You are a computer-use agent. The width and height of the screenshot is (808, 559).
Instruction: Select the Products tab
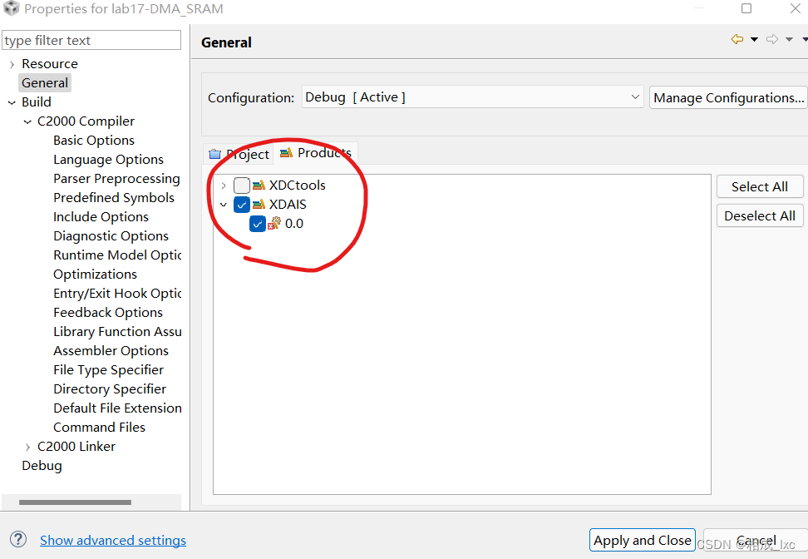coord(324,153)
